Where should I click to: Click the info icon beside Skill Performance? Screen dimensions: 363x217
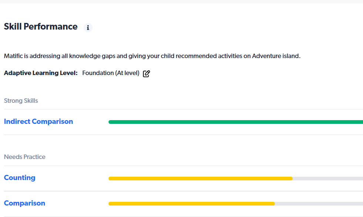pyautogui.click(x=88, y=27)
